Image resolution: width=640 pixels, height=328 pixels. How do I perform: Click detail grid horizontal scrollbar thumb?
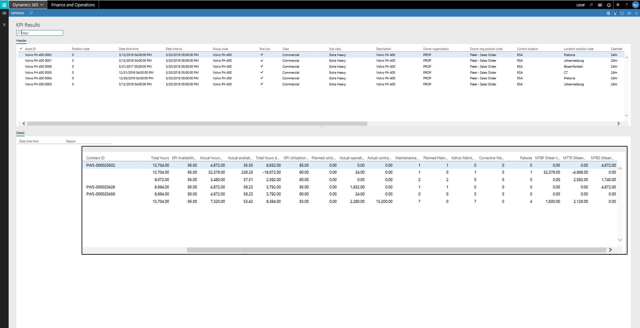[x=396, y=250]
